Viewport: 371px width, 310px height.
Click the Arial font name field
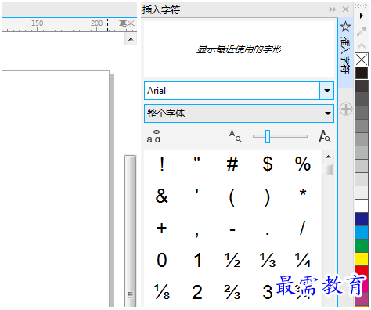[x=232, y=91]
